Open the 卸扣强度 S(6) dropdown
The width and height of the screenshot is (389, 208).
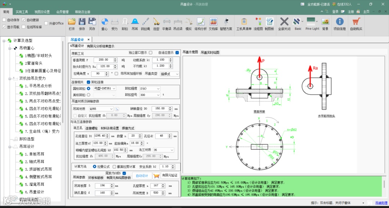[149, 88]
